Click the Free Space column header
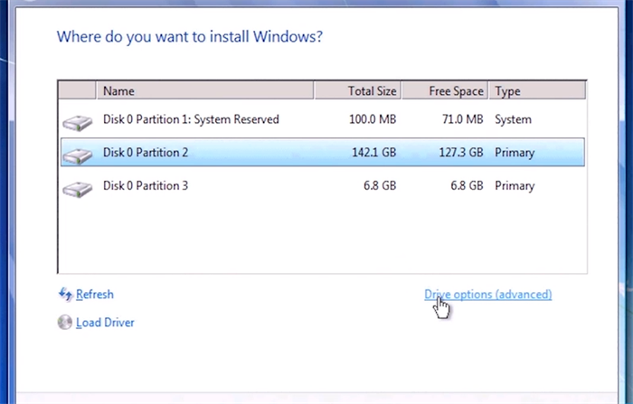This screenshot has height=404, width=633. pyautogui.click(x=445, y=90)
